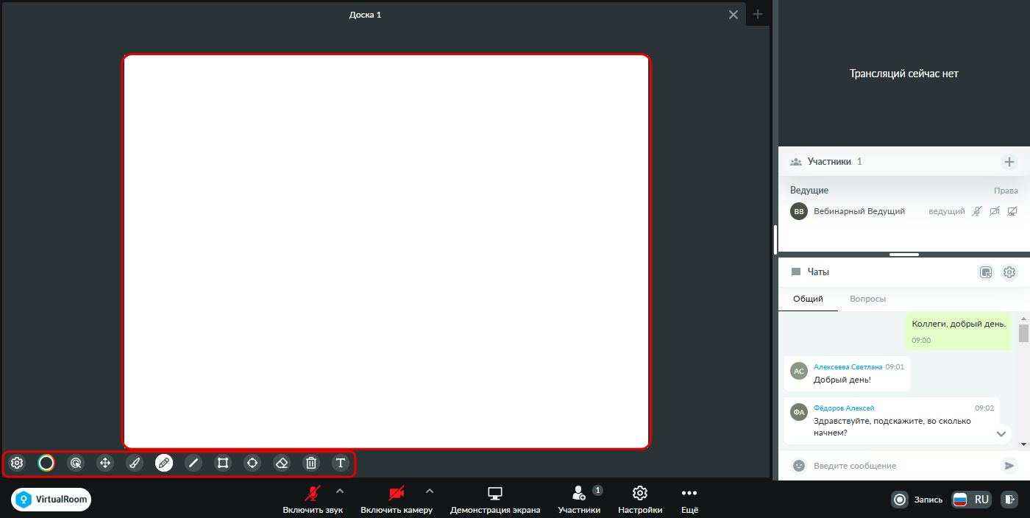The width and height of the screenshot is (1030, 518).
Task: Leave the room with exit icon
Action: pyautogui.click(x=1010, y=500)
